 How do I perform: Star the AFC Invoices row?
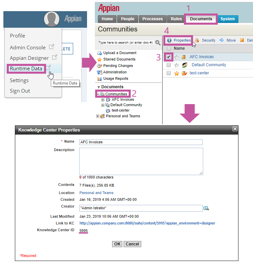coord(176,57)
